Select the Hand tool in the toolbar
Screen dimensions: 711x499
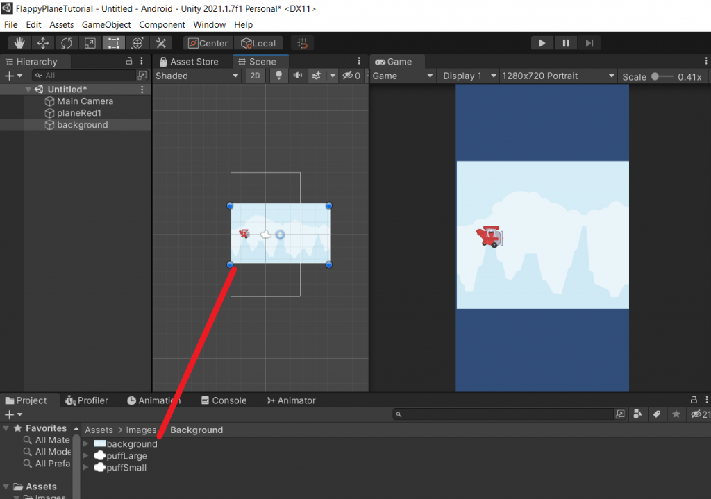pos(19,42)
